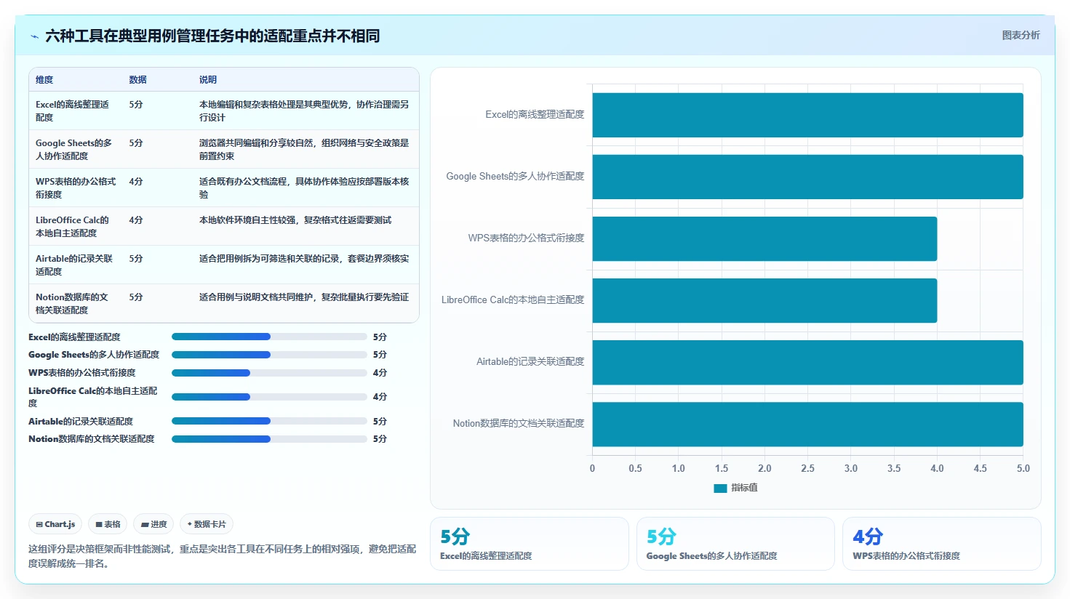Click the 数据 table column header
This screenshot has width=1070, height=599.
pyautogui.click(x=138, y=80)
